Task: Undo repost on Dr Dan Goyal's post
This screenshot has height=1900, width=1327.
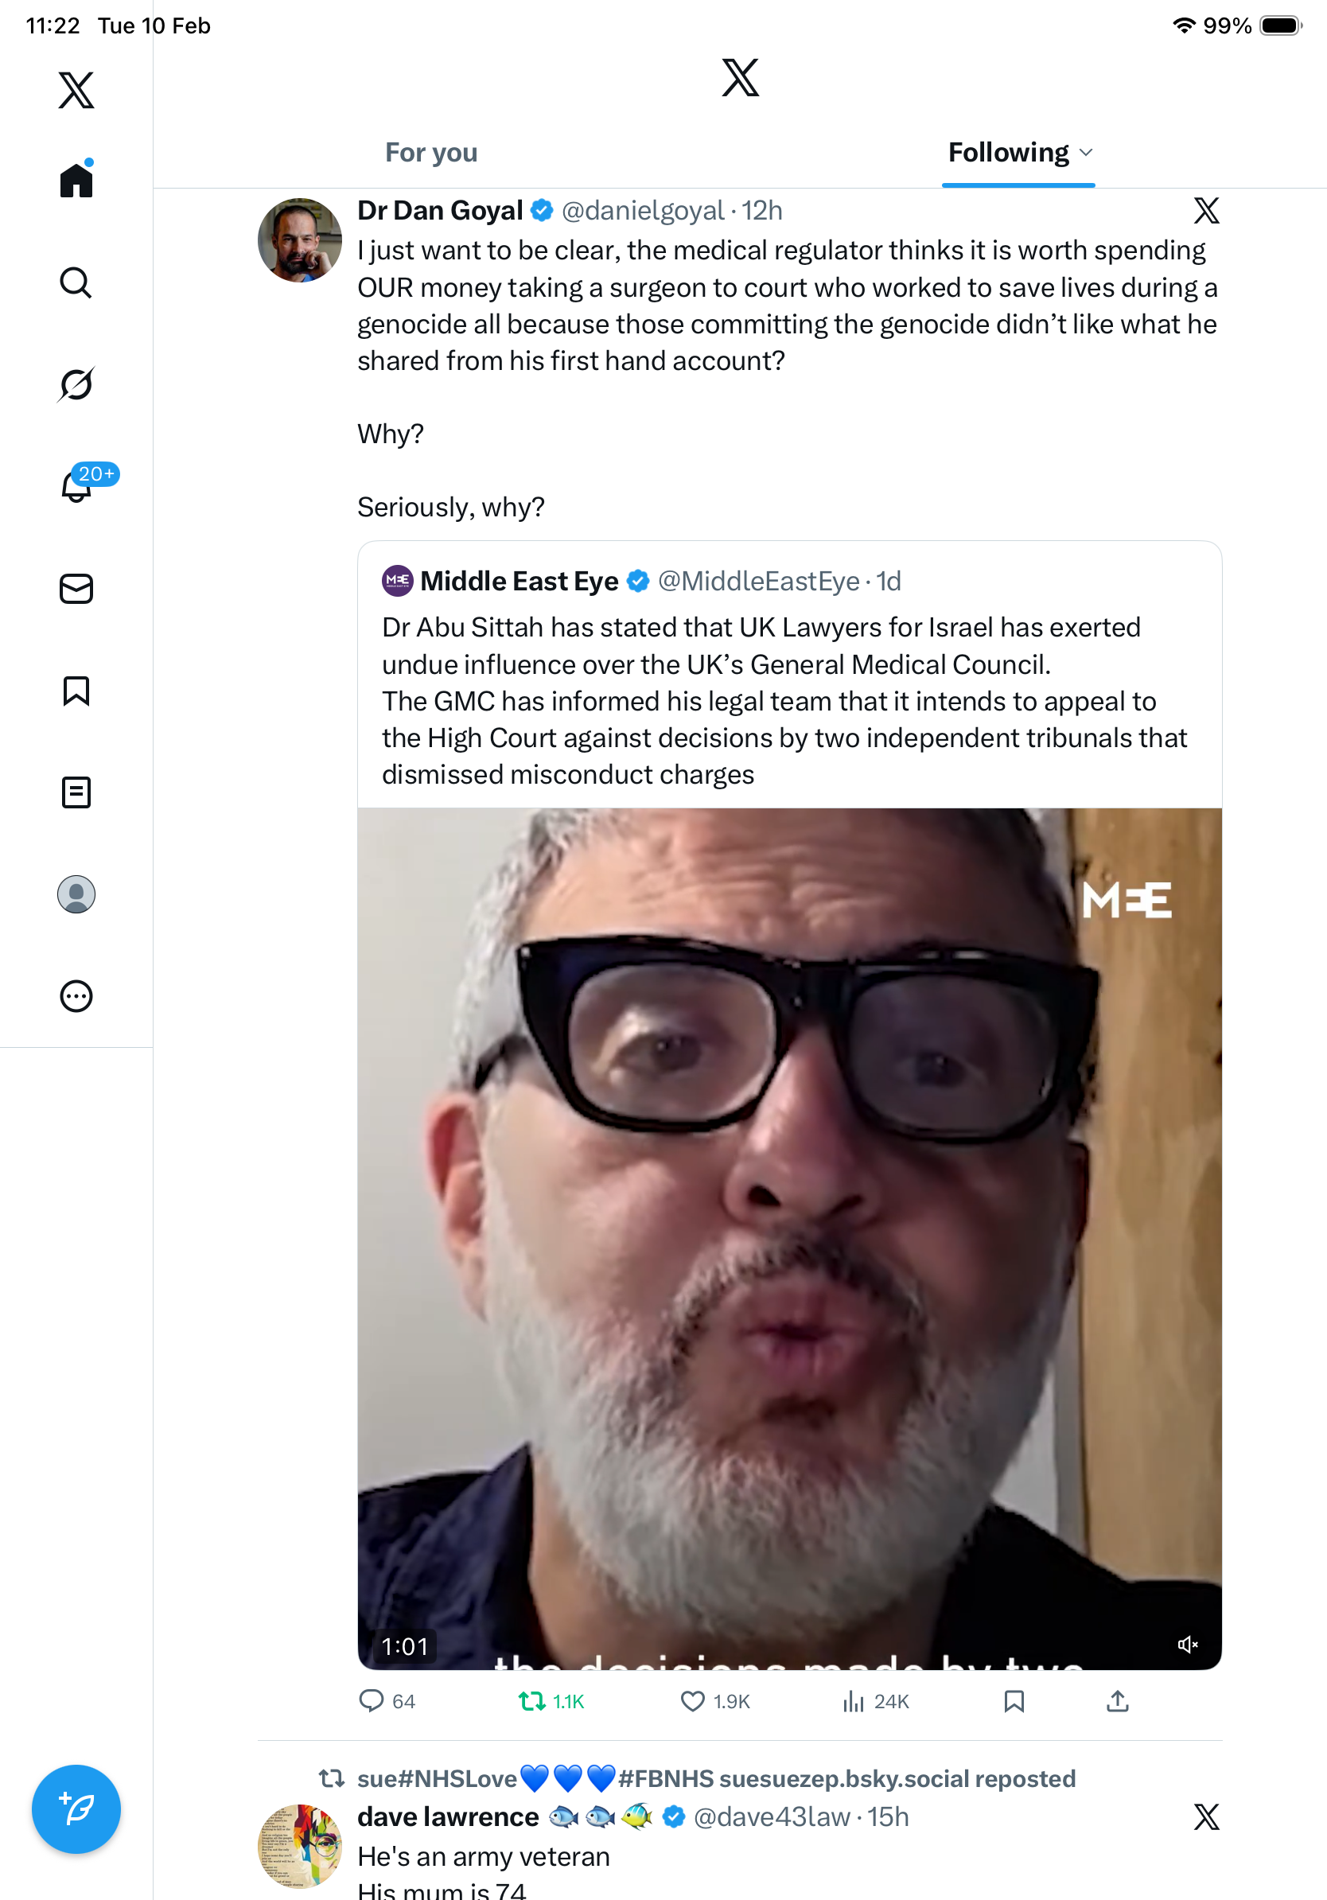Action: tap(532, 1701)
